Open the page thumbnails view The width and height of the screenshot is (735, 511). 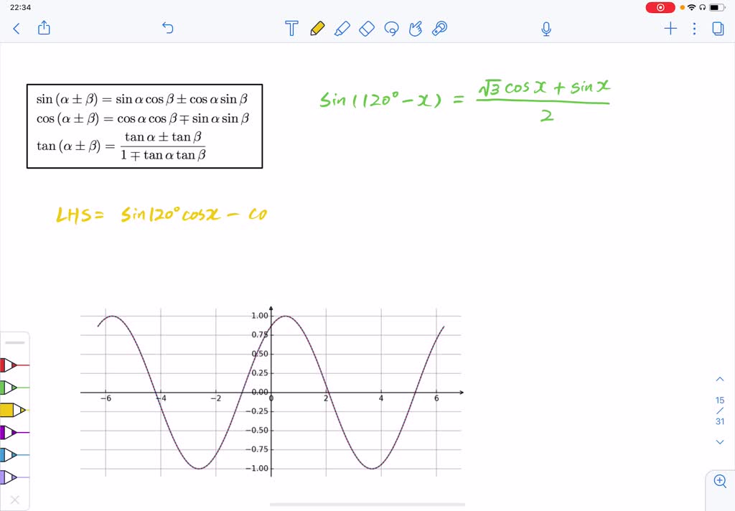click(x=718, y=29)
